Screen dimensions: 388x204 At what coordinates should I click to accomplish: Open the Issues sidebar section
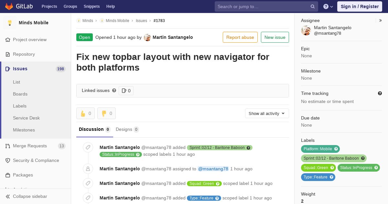pyautogui.click(x=36, y=69)
